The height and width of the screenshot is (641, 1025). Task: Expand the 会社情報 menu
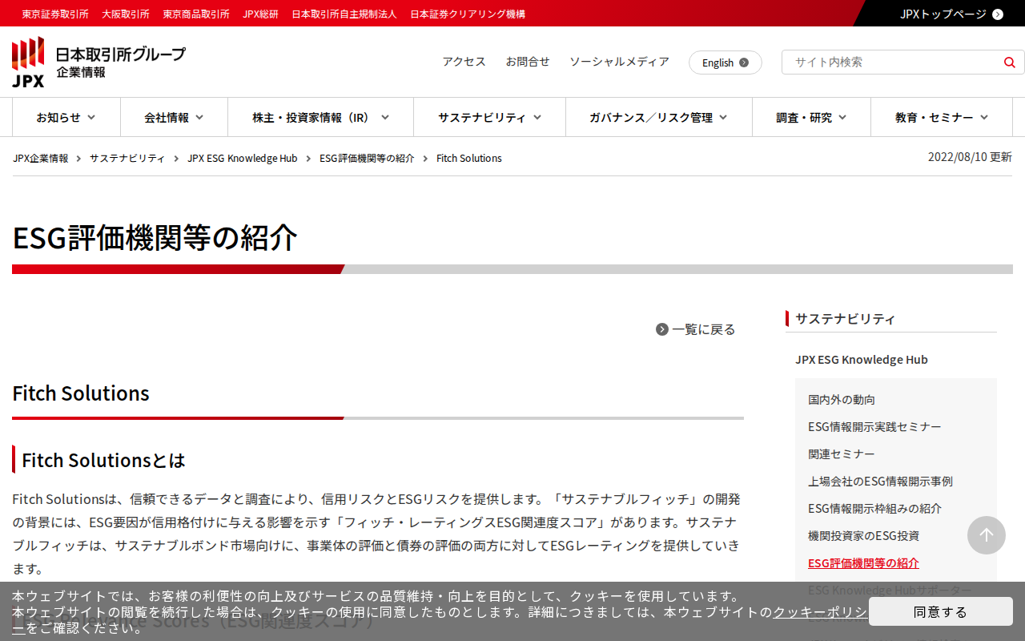(175, 117)
